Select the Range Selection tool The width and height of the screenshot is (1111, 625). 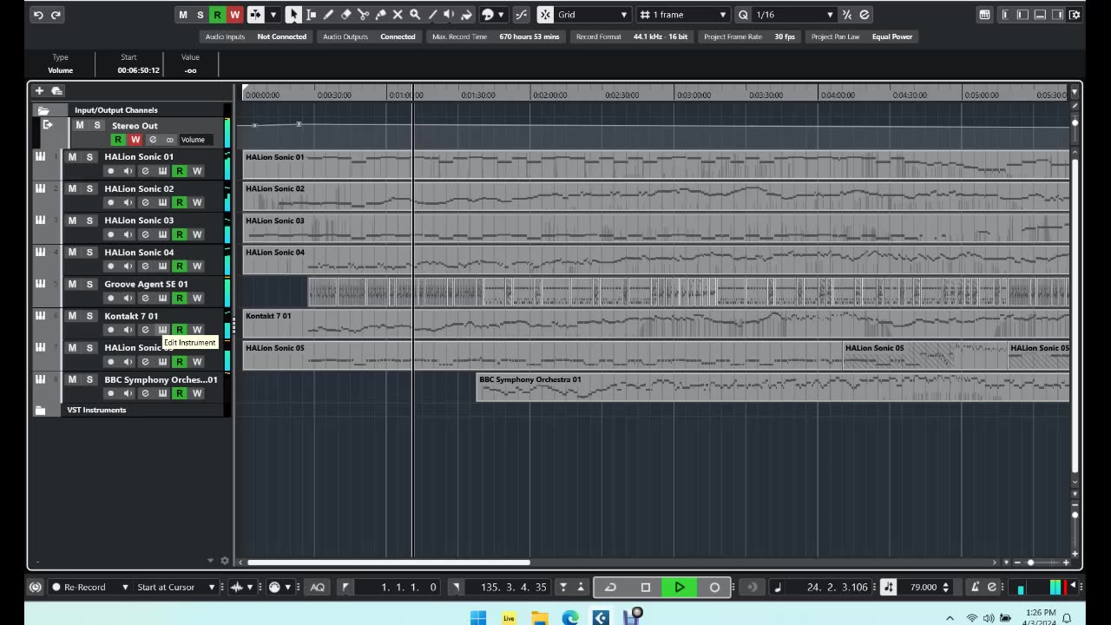pos(311,15)
